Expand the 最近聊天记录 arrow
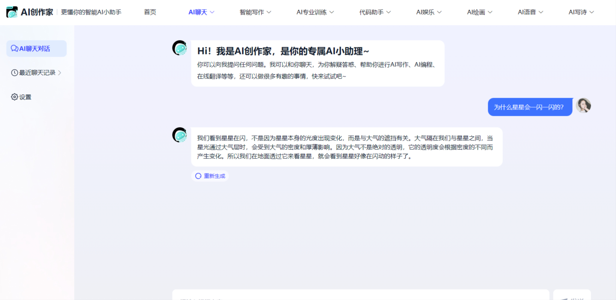The height and width of the screenshot is (300, 616). click(60, 73)
